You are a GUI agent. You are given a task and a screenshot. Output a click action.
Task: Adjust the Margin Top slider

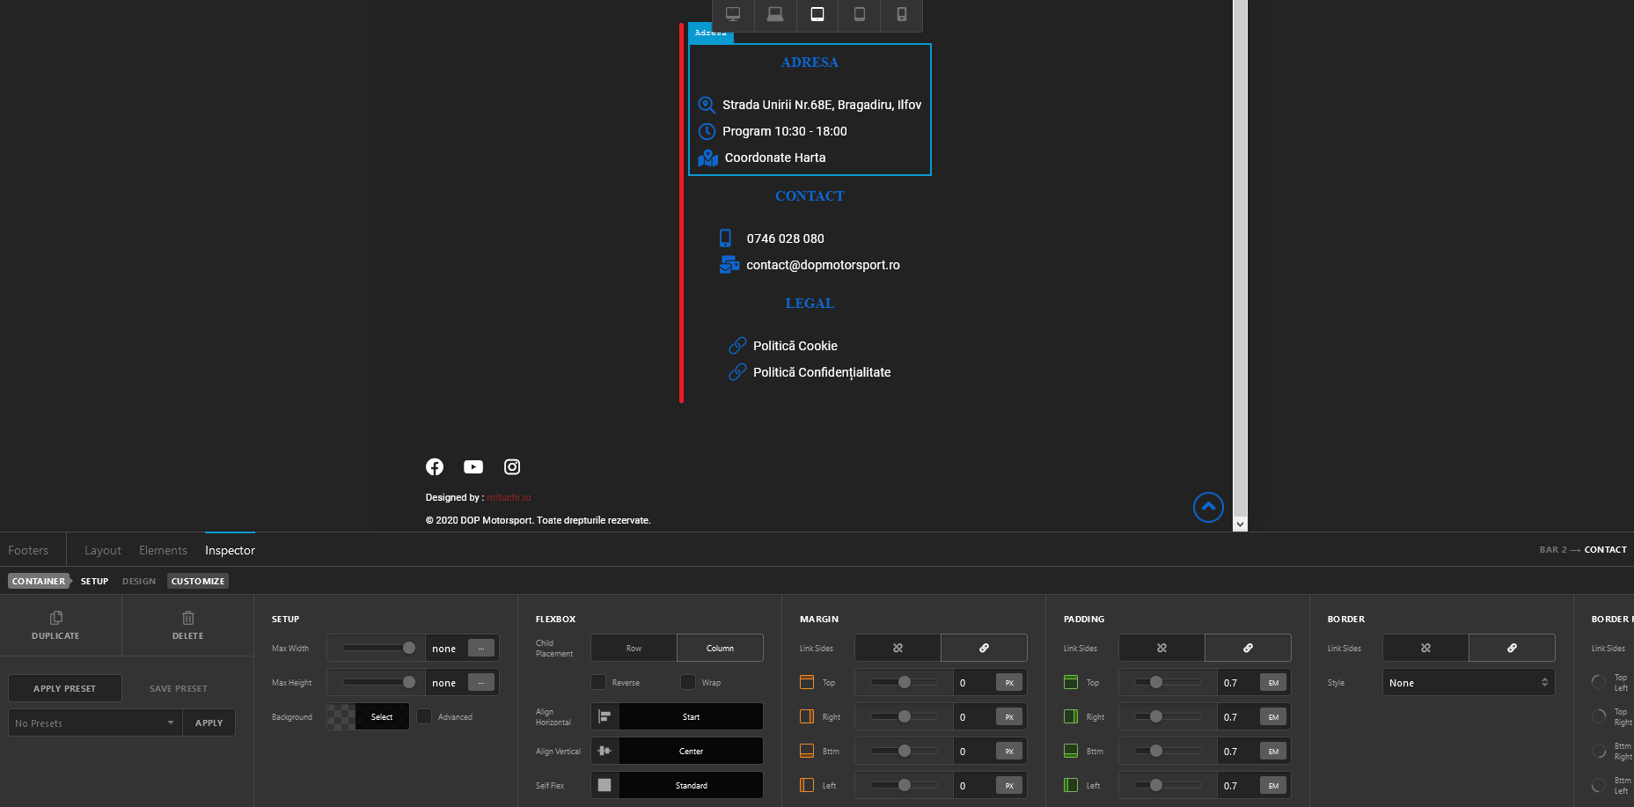904,682
